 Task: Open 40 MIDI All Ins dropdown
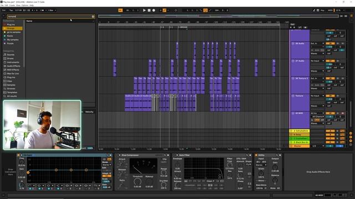coord(317,113)
